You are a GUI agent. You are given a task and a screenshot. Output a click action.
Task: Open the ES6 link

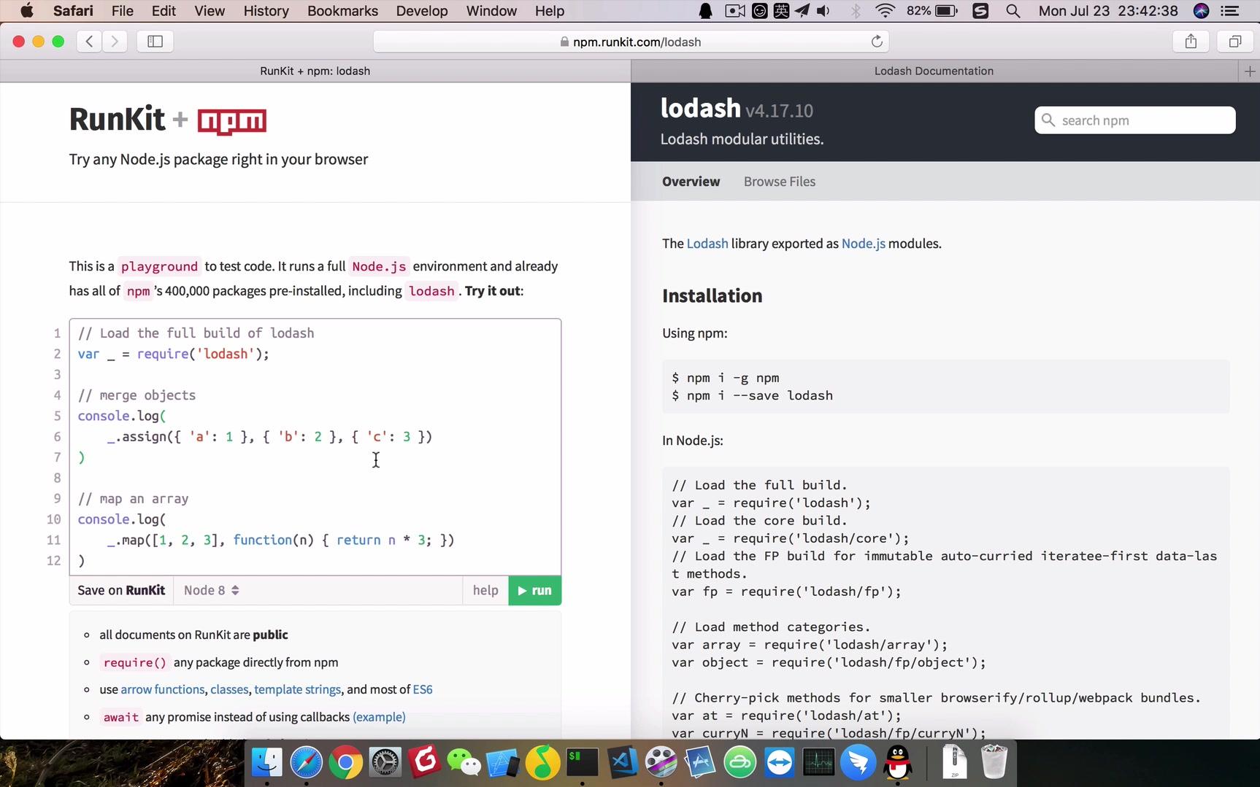coord(423,689)
